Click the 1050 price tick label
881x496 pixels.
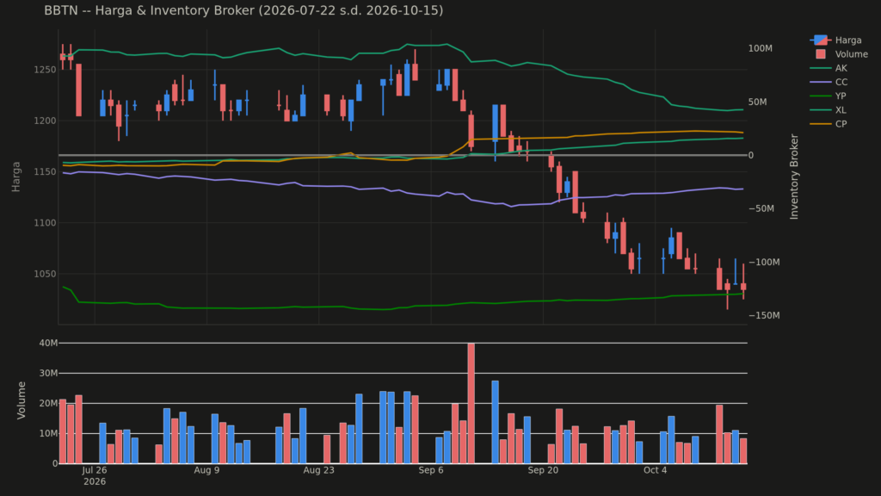tap(45, 275)
